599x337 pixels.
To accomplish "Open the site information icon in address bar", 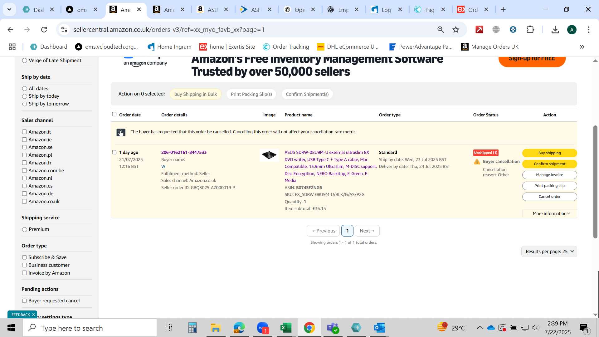I will point(64,30).
